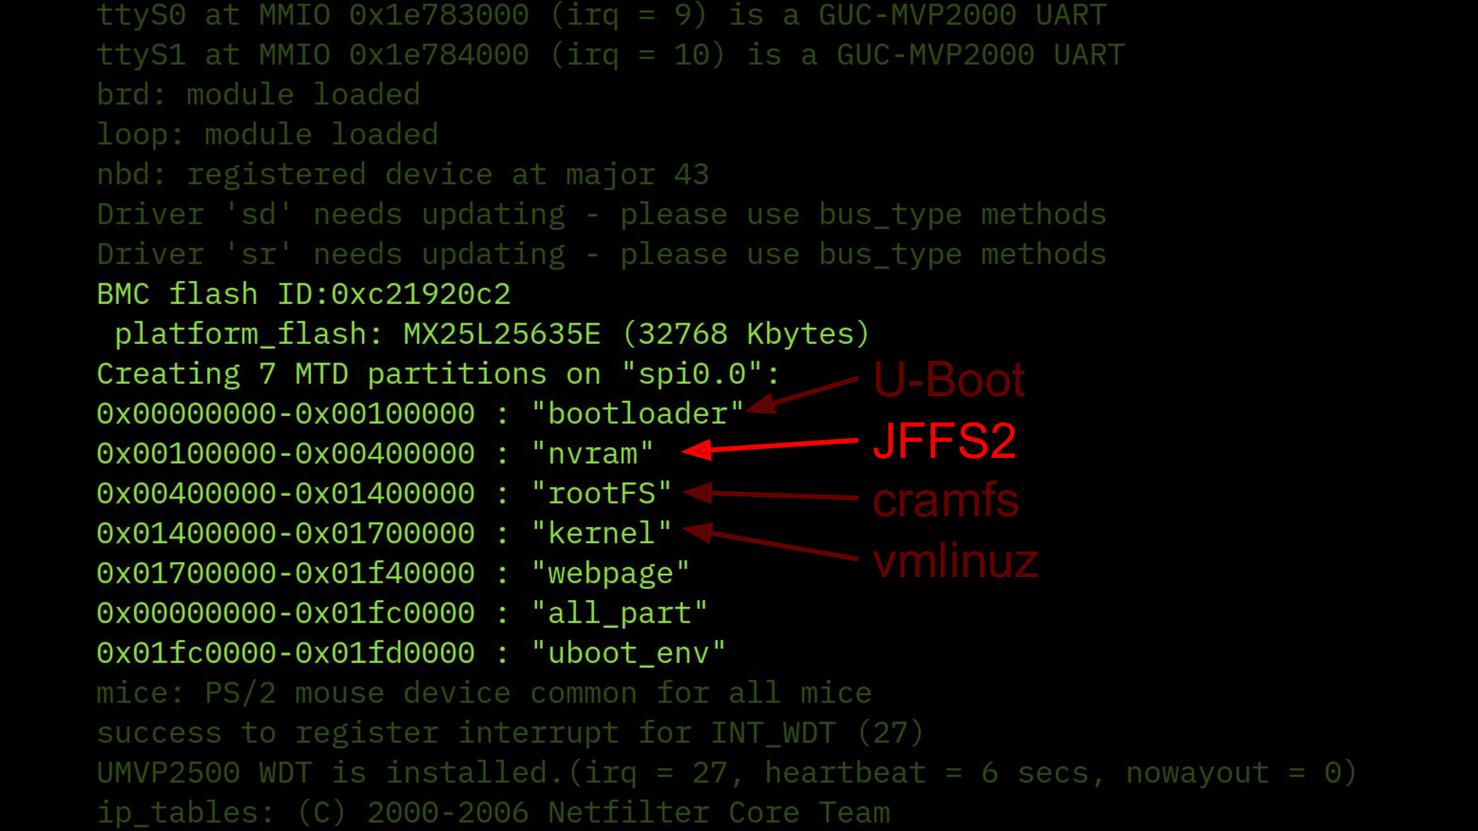This screenshot has width=1478, height=831.
Task: Select the rootFS partition entry icon
Action: pyautogui.click(x=386, y=493)
